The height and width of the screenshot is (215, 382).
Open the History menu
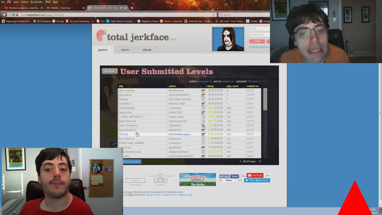pos(24,2)
